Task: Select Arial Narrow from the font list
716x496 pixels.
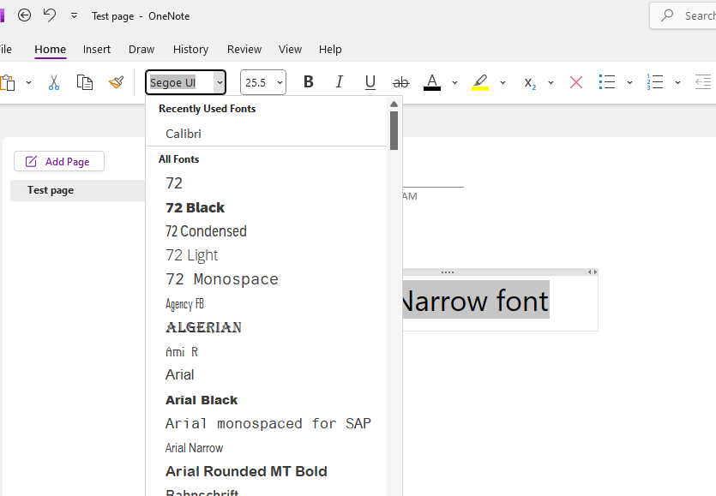Action: pos(194,447)
